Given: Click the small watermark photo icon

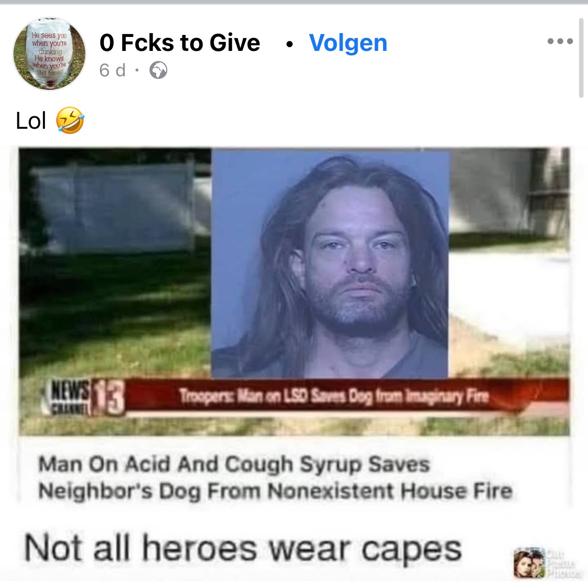Looking at the screenshot, I should coord(528,563).
